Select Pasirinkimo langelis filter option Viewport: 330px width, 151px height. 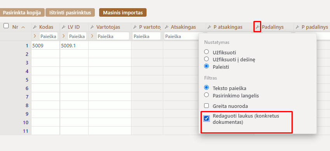[x=206, y=95]
